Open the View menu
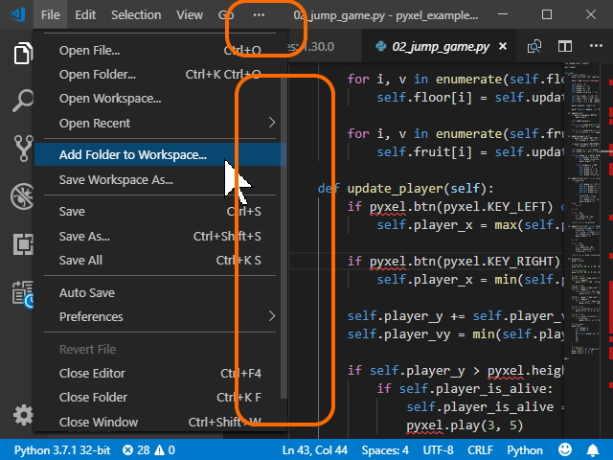This screenshot has height=460, width=613. 190,15
